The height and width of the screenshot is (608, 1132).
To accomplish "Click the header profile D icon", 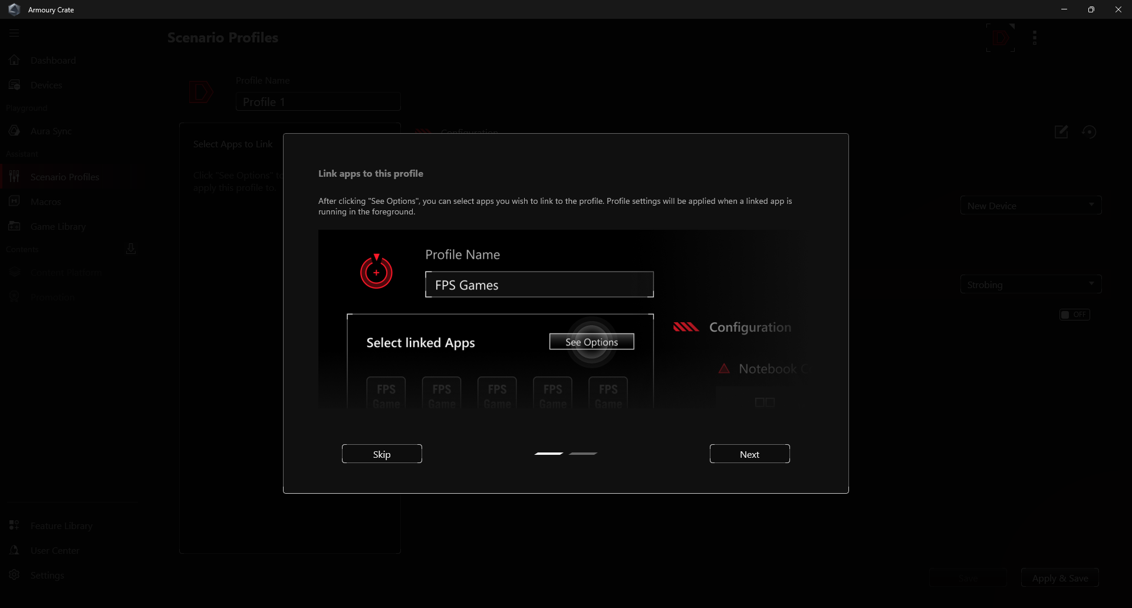I will coord(1001,38).
